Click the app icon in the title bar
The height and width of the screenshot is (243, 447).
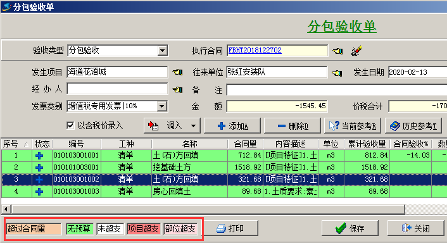[x=6, y=7]
